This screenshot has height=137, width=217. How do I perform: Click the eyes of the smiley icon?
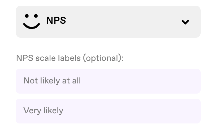click(x=31, y=16)
